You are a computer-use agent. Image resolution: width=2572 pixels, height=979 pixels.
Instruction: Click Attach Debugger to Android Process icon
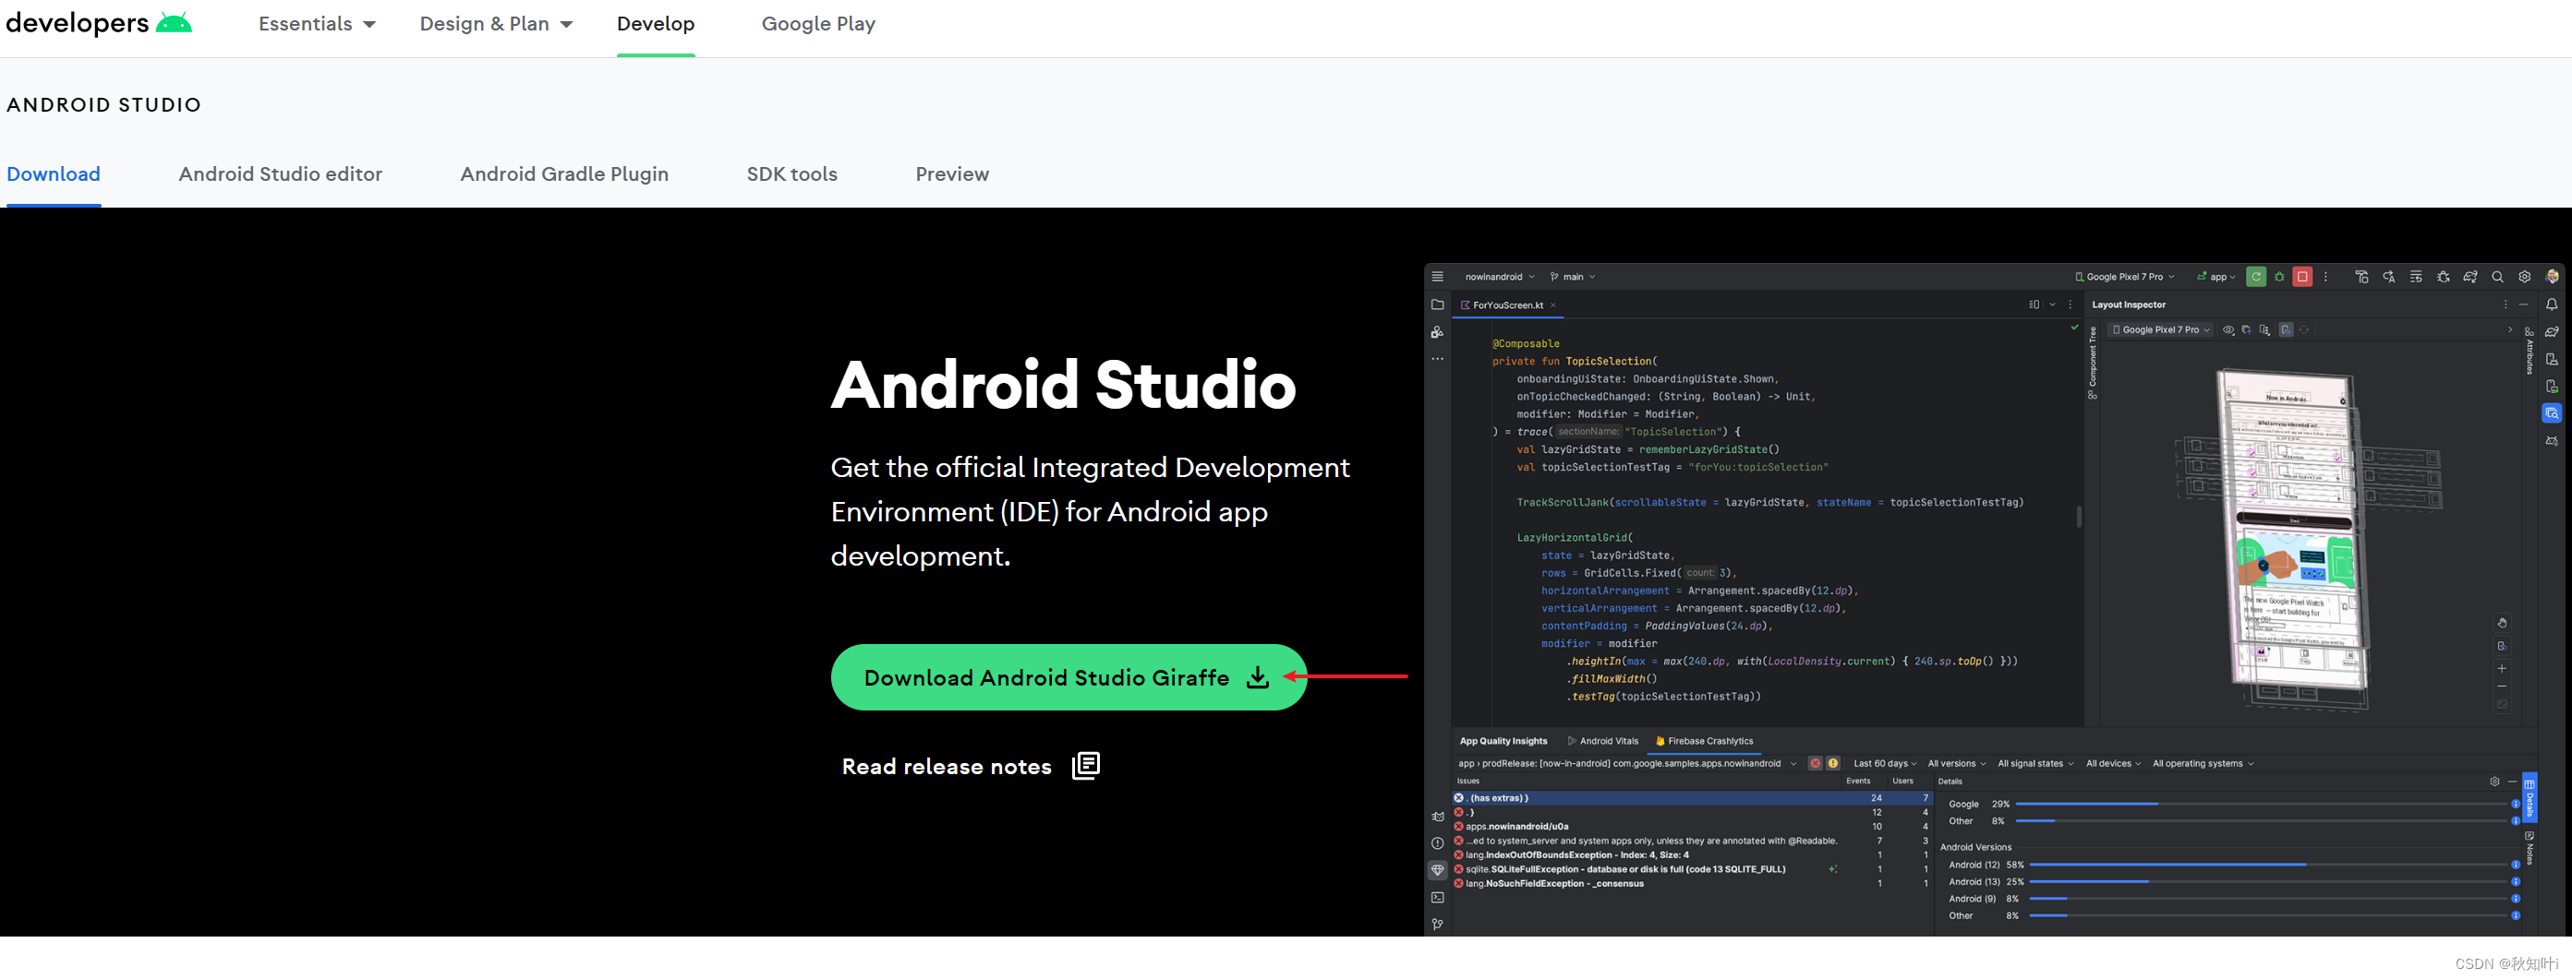tap(2444, 277)
